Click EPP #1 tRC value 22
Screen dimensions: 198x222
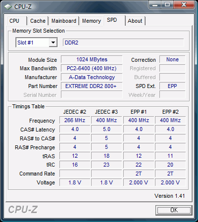point(139,165)
